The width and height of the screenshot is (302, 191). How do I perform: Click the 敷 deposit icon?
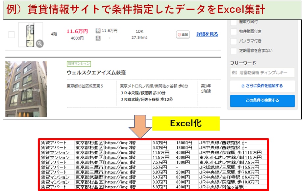[98, 31]
